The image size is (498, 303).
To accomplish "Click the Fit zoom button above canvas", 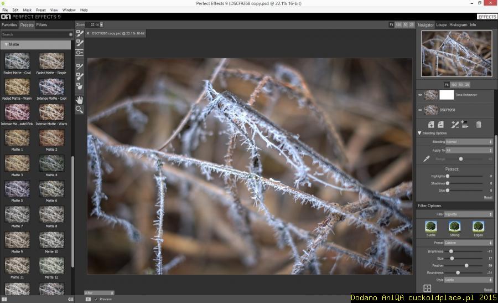I will click(x=391, y=25).
